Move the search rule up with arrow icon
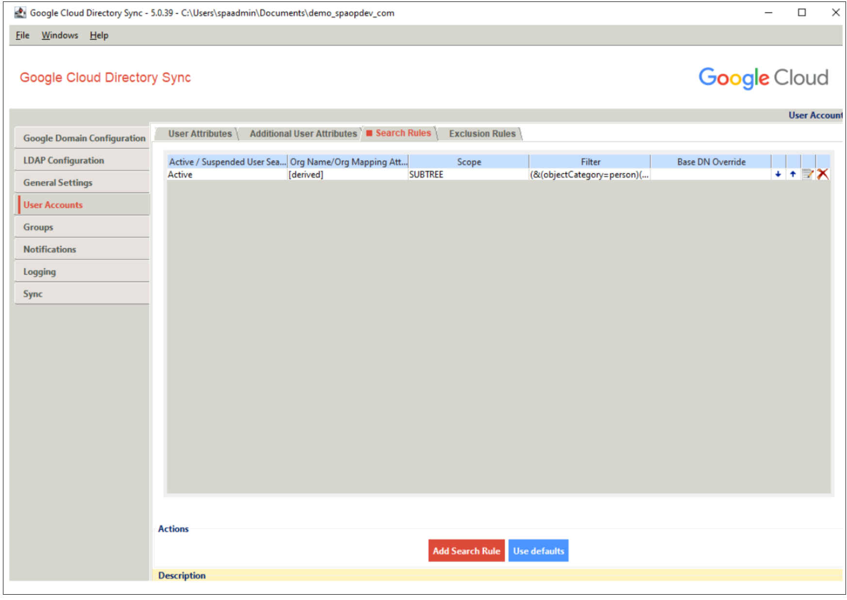Viewport: 847px width, 600px height. [793, 174]
